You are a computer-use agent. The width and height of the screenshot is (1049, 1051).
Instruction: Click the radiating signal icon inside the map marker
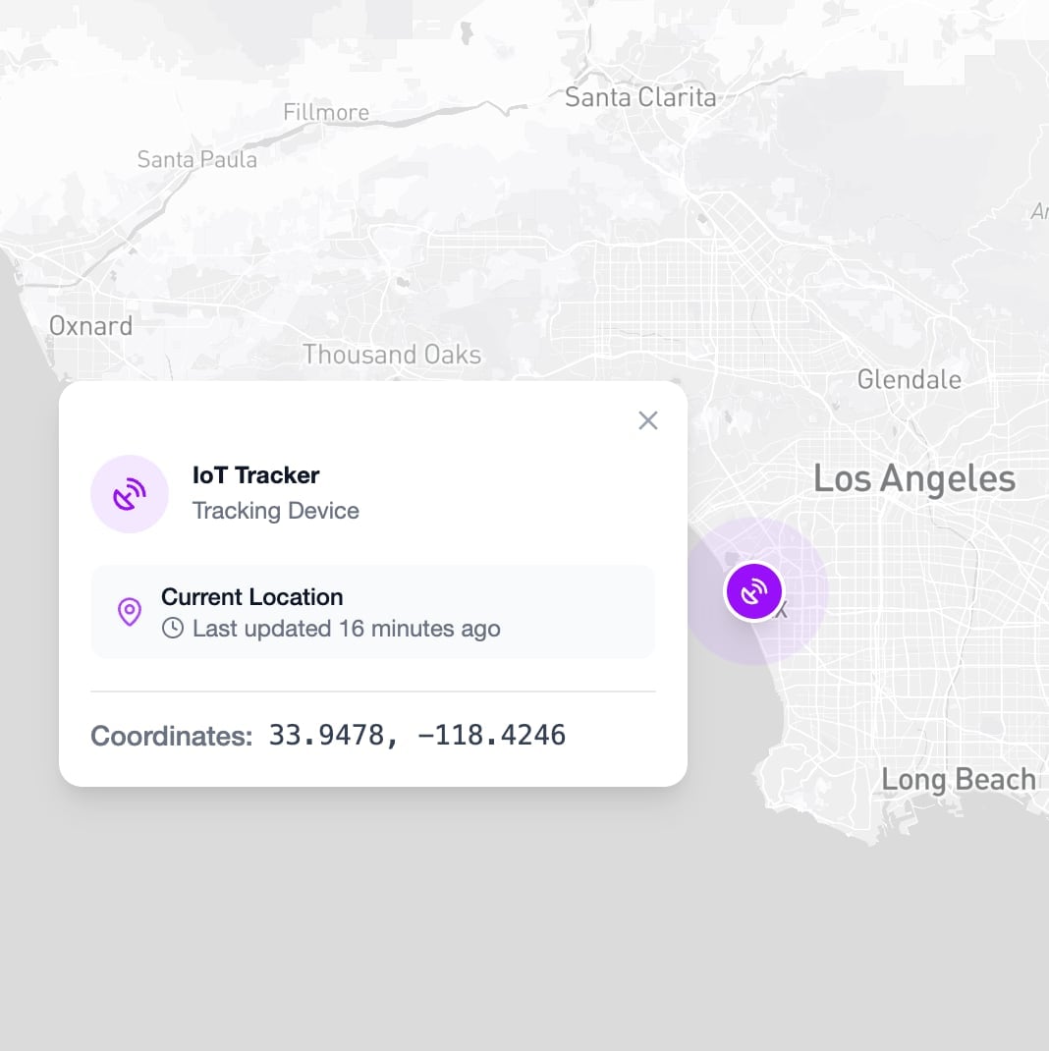click(x=753, y=590)
